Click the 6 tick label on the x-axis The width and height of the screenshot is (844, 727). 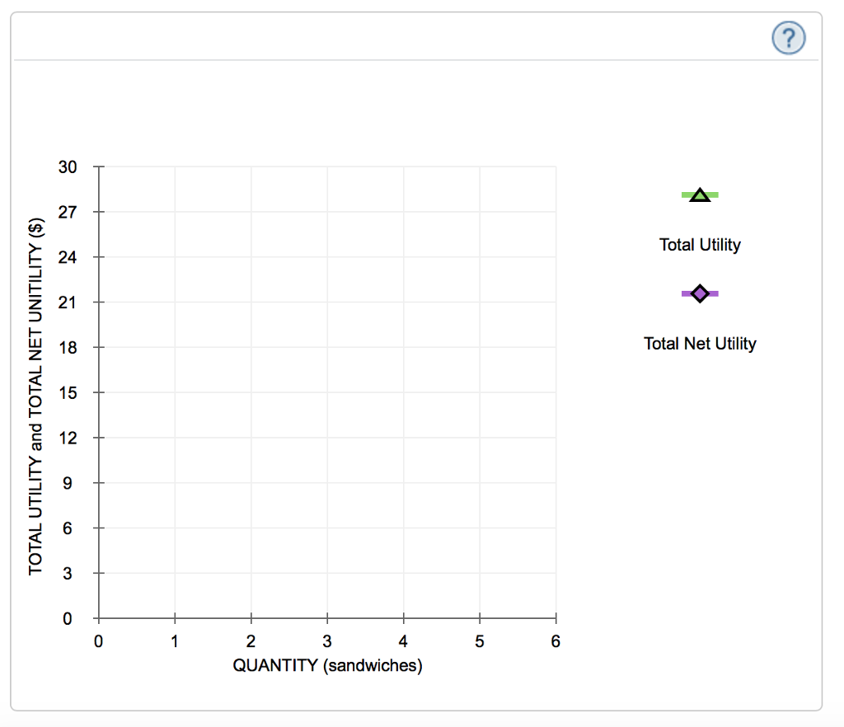pos(556,640)
